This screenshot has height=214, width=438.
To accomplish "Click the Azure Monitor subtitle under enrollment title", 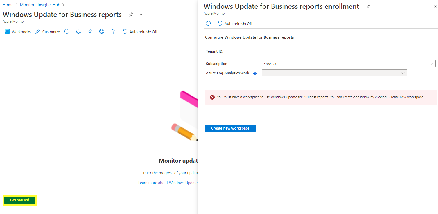I will [x=215, y=13].
